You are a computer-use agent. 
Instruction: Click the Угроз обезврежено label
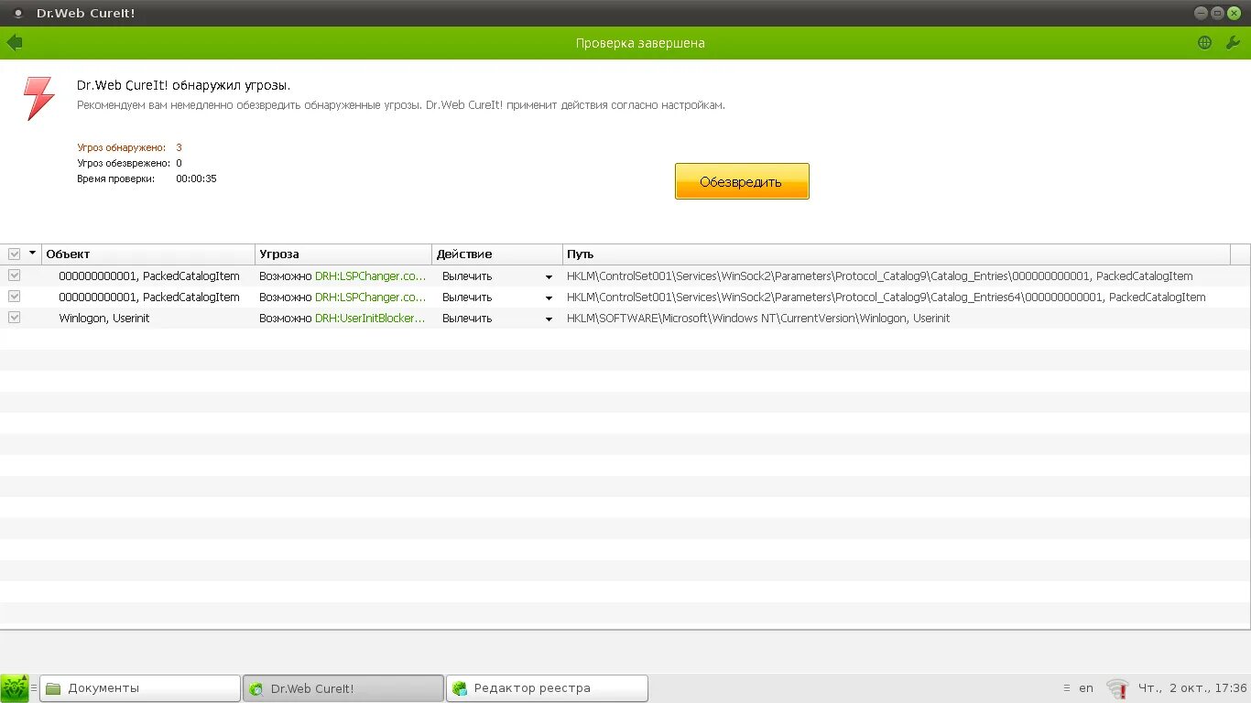124,163
